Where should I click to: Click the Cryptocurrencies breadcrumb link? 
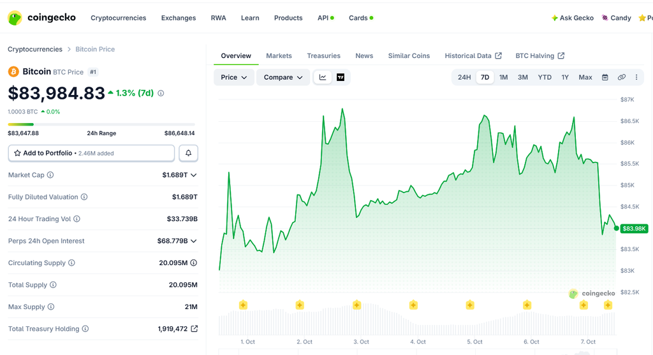[x=35, y=49]
